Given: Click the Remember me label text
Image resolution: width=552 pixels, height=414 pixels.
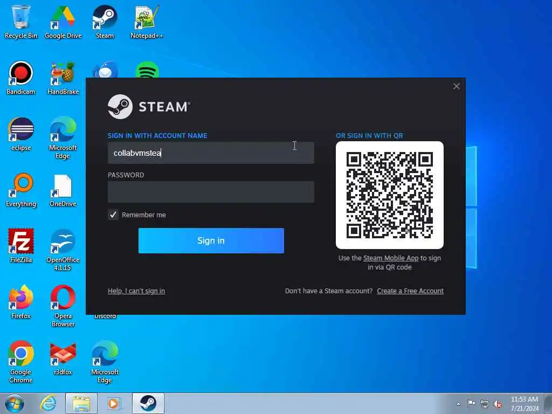Looking at the screenshot, I should (143, 215).
